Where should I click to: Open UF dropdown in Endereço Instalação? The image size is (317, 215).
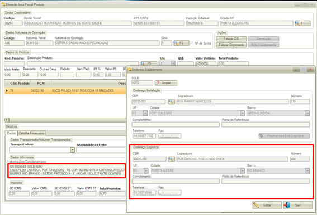click(145, 113)
